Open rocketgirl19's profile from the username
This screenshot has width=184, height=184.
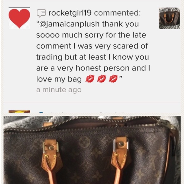[70, 13]
